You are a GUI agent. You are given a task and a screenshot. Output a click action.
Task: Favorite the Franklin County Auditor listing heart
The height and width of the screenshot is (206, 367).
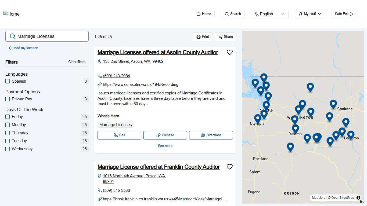coord(229,167)
